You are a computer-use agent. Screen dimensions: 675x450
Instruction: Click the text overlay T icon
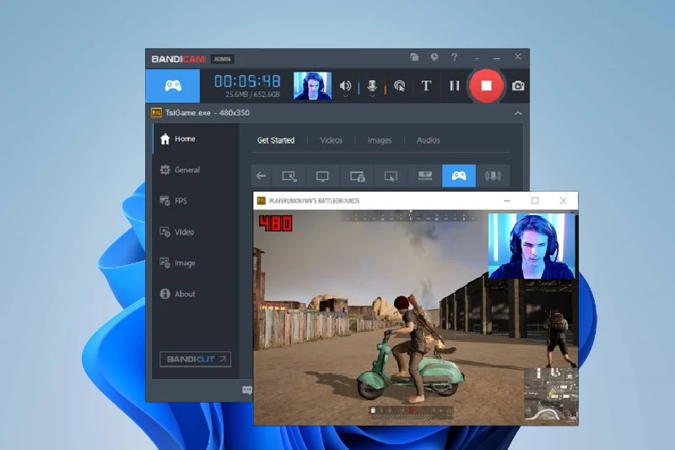tap(426, 85)
